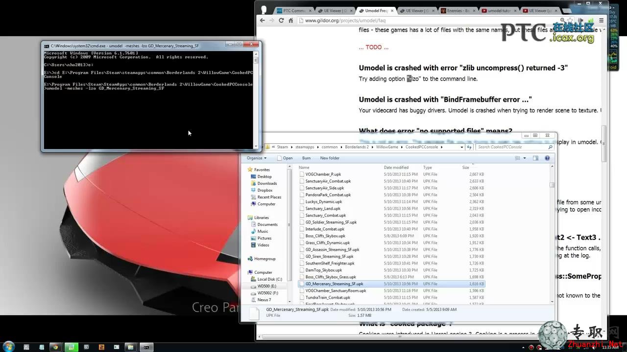Image resolution: width=627 pixels, height=352 pixels.
Task: Click Open in Explorer toolbar
Action: [285, 158]
